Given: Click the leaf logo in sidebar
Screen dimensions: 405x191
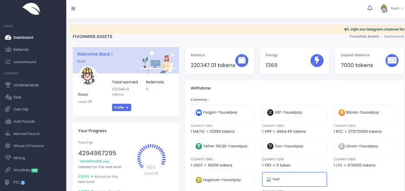Looking at the screenshot, I should pyautogui.click(x=33, y=10).
